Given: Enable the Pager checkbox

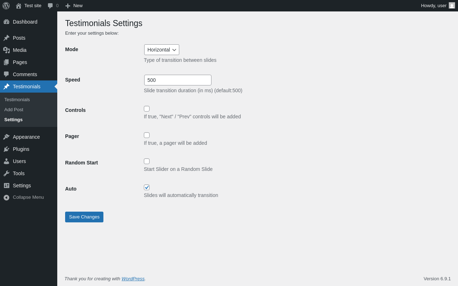Looking at the screenshot, I should (x=147, y=135).
